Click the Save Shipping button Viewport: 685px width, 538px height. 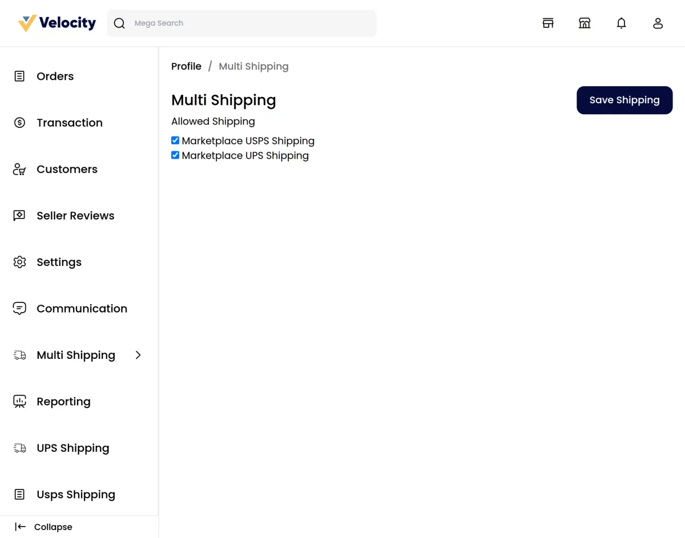pyautogui.click(x=624, y=100)
